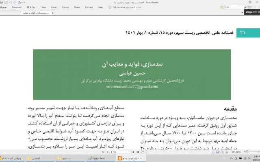
Task: Open the Protect ribbon tab
Action: pos(65,7)
